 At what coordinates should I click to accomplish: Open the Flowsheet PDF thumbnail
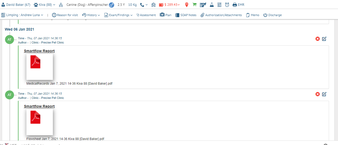click(x=40, y=122)
